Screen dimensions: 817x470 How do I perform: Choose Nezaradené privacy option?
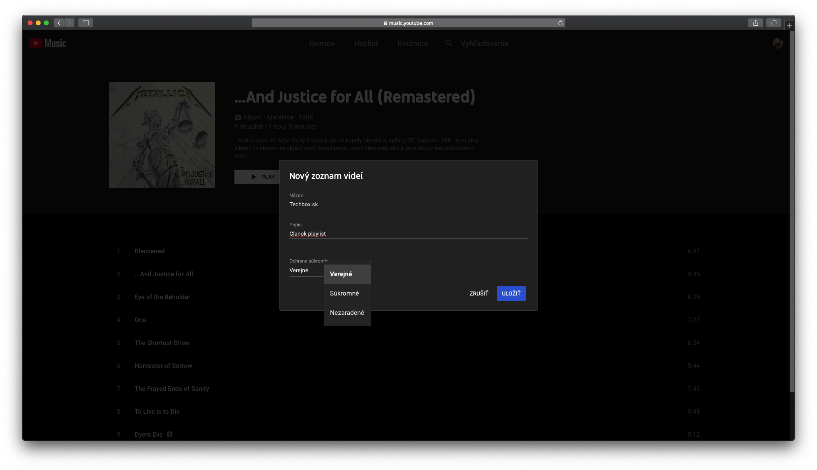(347, 313)
